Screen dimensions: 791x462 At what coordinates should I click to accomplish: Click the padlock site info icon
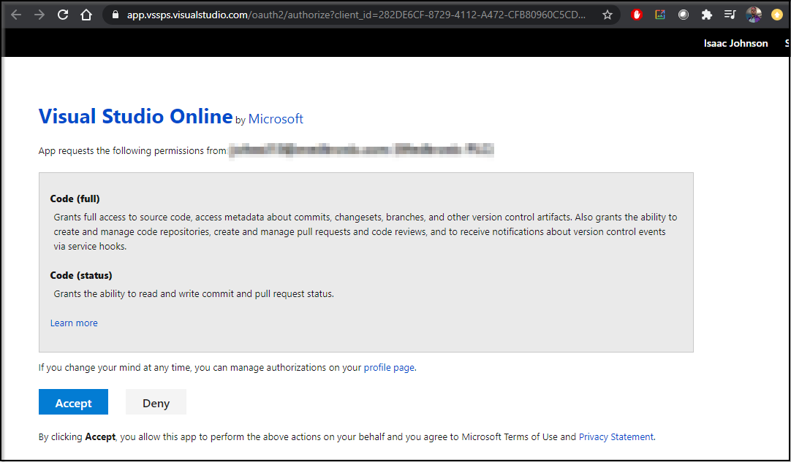point(116,15)
